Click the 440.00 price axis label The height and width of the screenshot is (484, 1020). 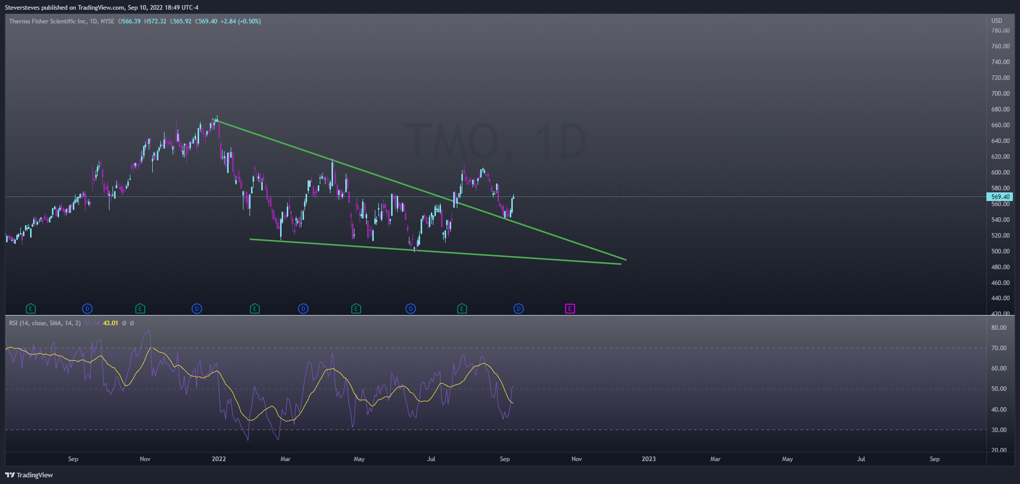tap(1000, 298)
